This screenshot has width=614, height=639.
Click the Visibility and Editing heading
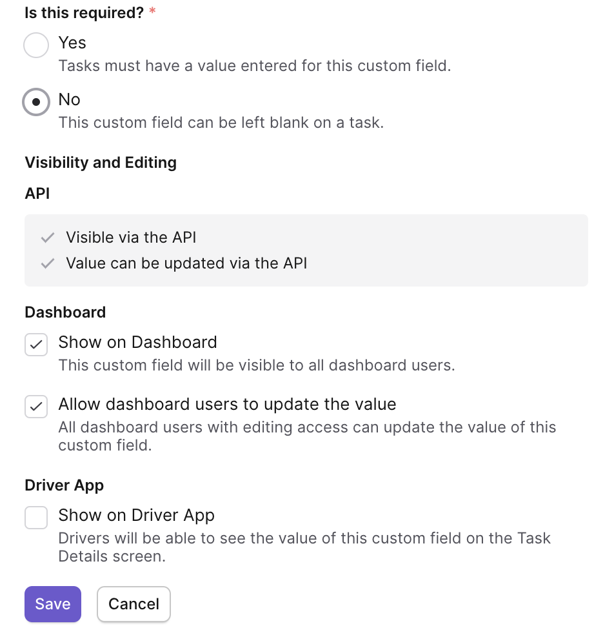(101, 163)
